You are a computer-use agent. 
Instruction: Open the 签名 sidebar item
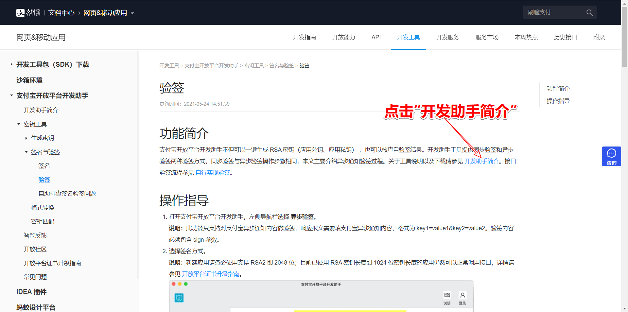click(x=44, y=166)
